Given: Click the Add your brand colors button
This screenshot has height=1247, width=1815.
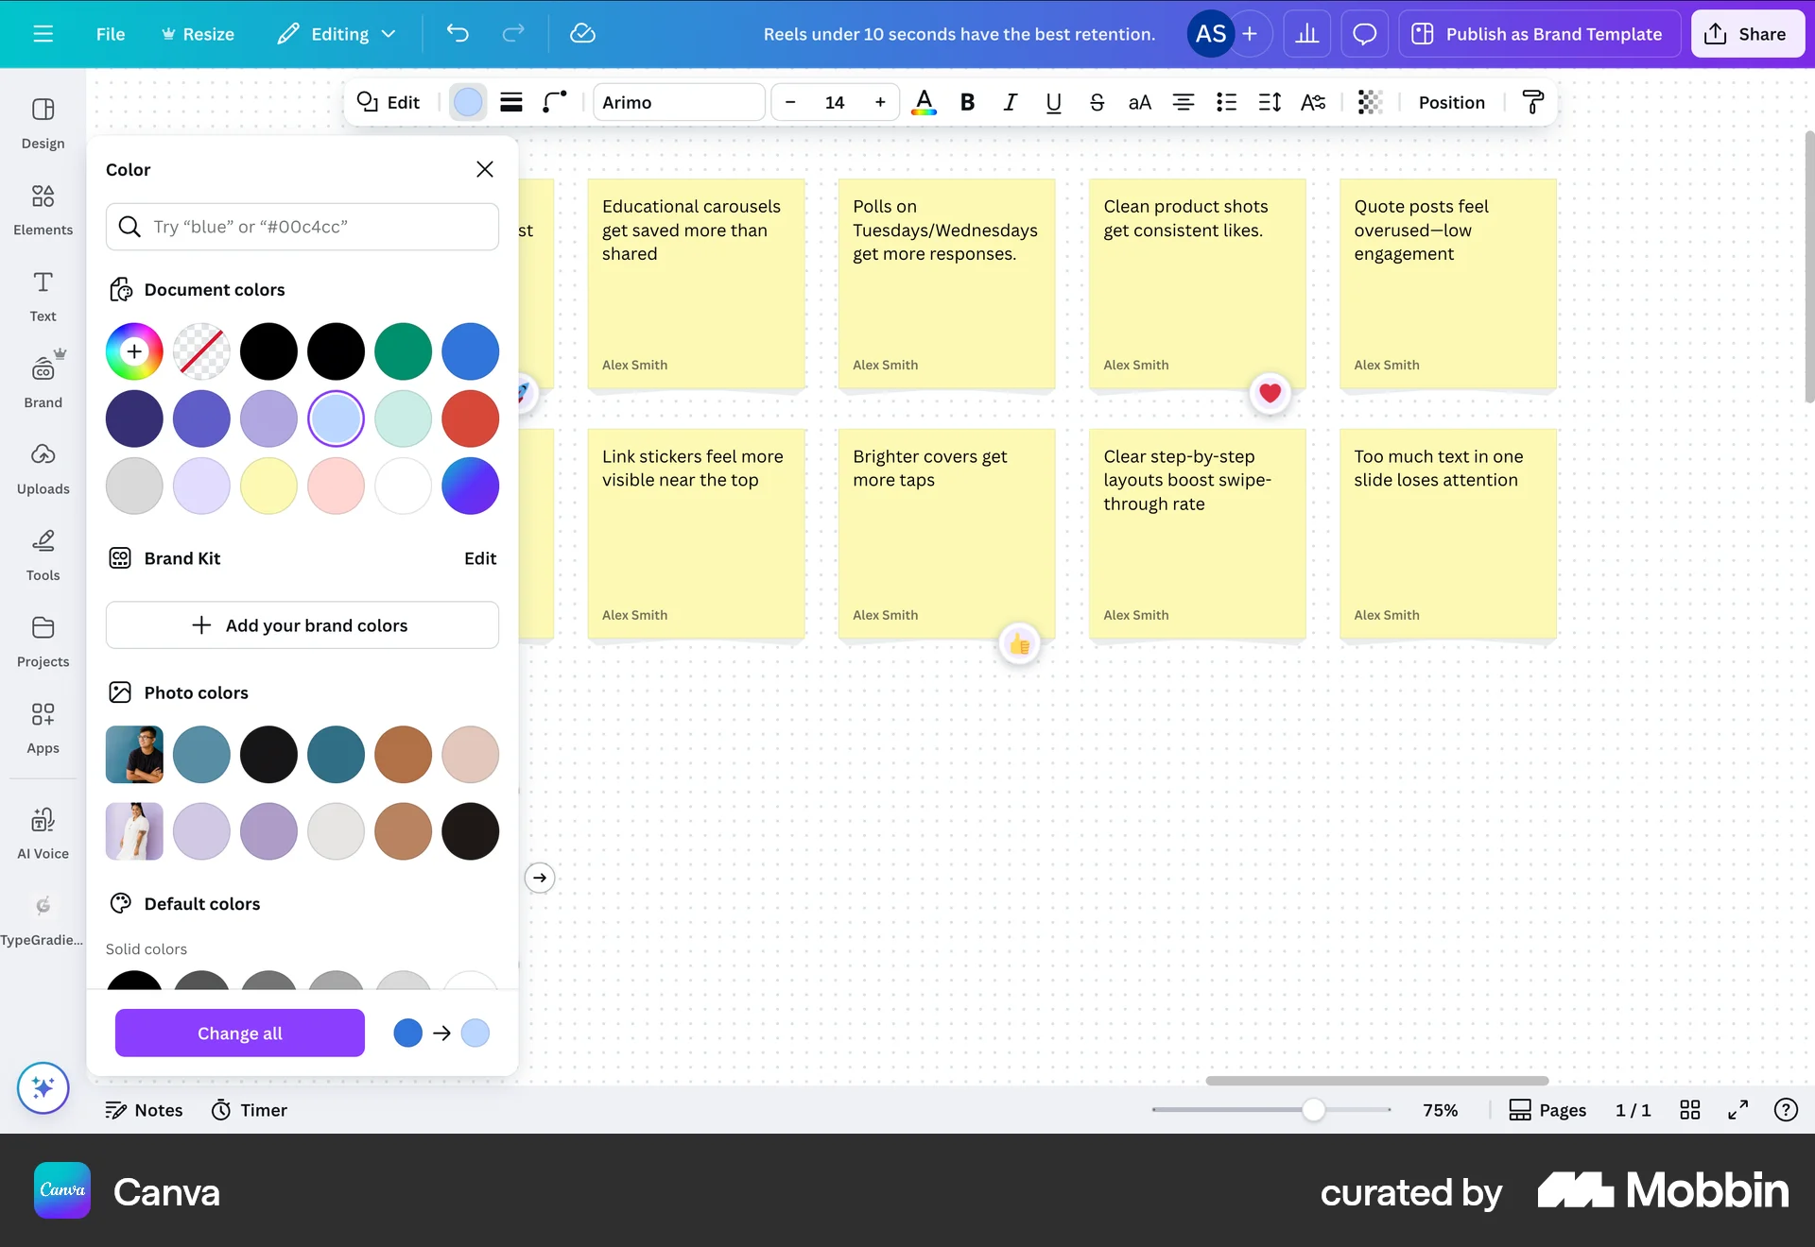Looking at the screenshot, I should (x=302, y=624).
